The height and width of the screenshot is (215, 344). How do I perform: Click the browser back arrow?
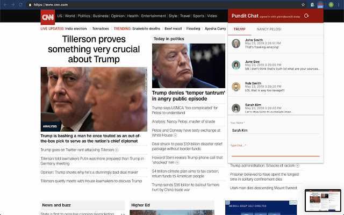coord(5,5)
